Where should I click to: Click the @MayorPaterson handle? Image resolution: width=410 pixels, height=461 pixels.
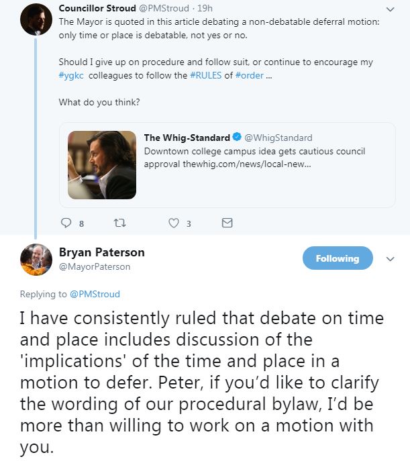pos(95,266)
